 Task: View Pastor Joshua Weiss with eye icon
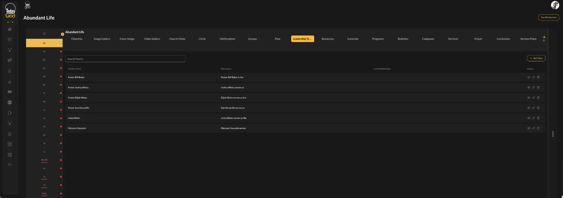pos(529,88)
